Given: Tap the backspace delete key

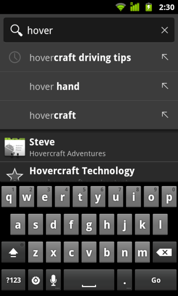Looking at the screenshot, I should click(x=164, y=252).
